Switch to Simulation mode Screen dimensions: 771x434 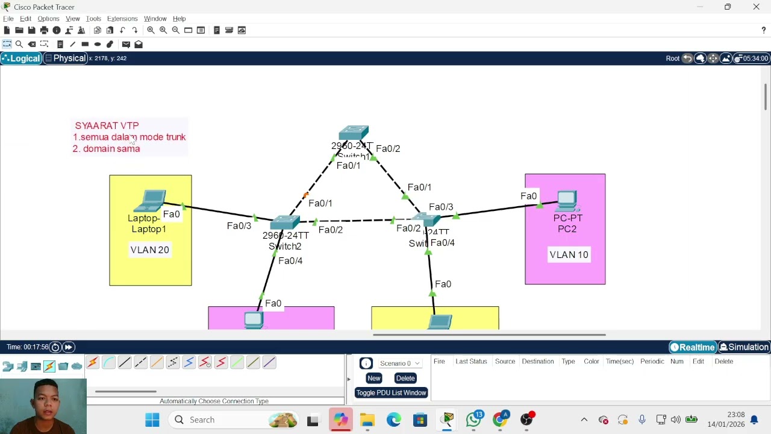[744, 347]
